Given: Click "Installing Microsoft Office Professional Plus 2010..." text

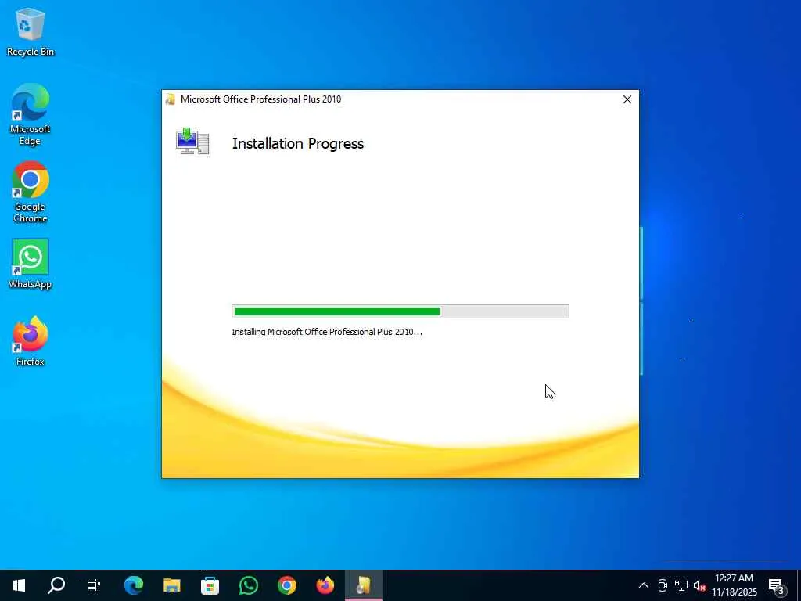Looking at the screenshot, I should [327, 332].
